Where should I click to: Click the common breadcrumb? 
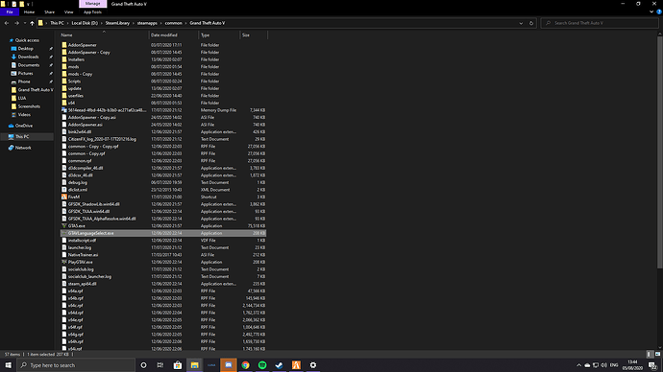click(173, 23)
